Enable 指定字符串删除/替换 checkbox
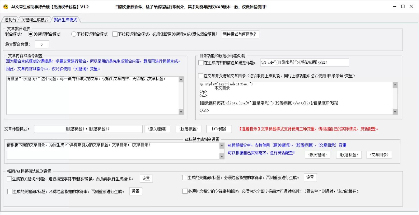The width and height of the screenshot is (419, 215). point(9,179)
